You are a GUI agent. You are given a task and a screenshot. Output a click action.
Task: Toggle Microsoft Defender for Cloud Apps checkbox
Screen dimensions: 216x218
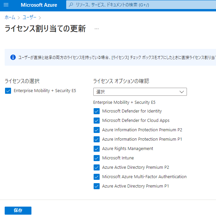[x=97, y=121]
